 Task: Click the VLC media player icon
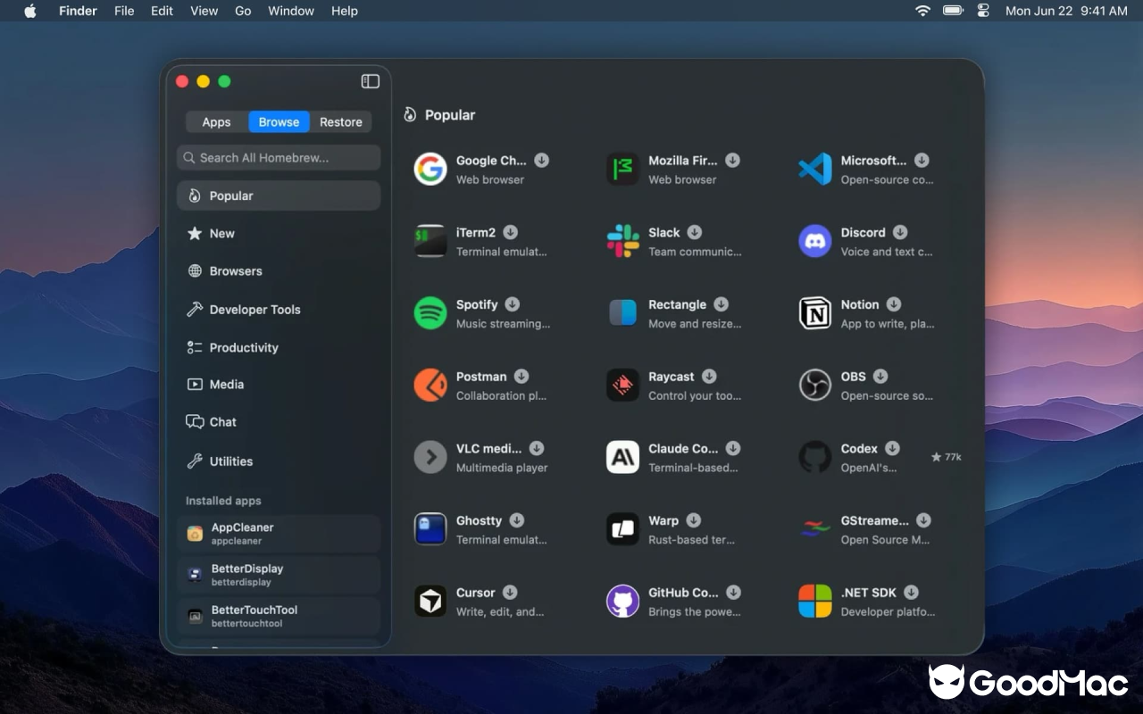tap(430, 457)
